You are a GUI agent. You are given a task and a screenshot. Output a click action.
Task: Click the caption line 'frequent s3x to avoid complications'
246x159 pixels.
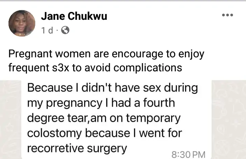(x=95, y=67)
